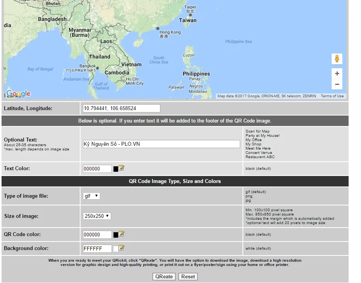The width and height of the screenshot is (361, 283).
Task: Zoom in on the map
Action: point(337,74)
